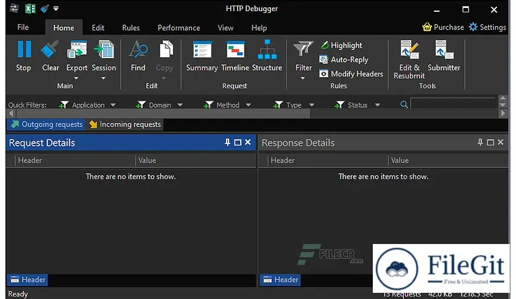Sort Response Details by Header column
The width and height of the screenshot is (516, 299).
coord(328,161)
